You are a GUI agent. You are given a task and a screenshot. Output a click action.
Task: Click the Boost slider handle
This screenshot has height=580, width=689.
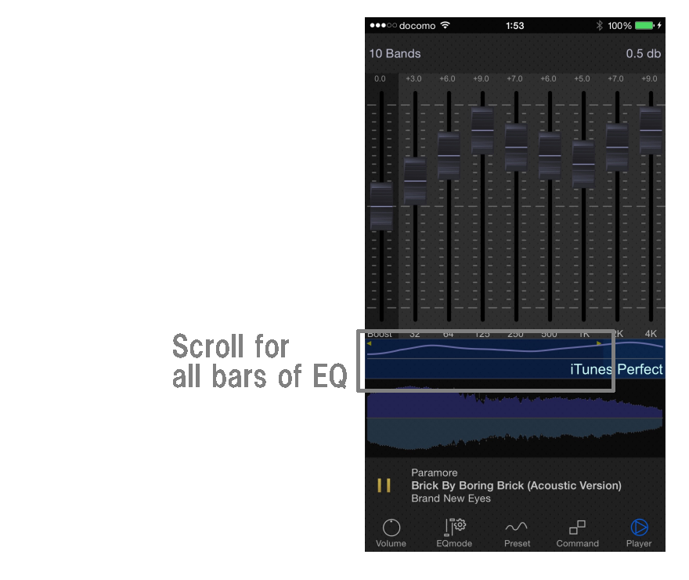381,207
